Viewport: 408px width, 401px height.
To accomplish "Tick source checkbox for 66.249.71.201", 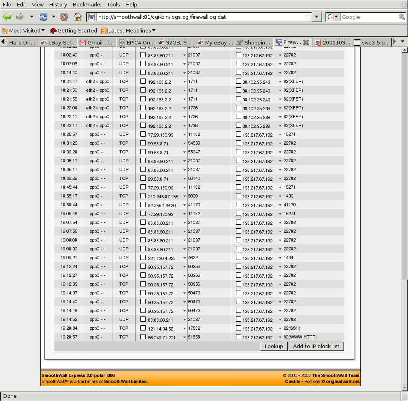I will tap(143, 337).
